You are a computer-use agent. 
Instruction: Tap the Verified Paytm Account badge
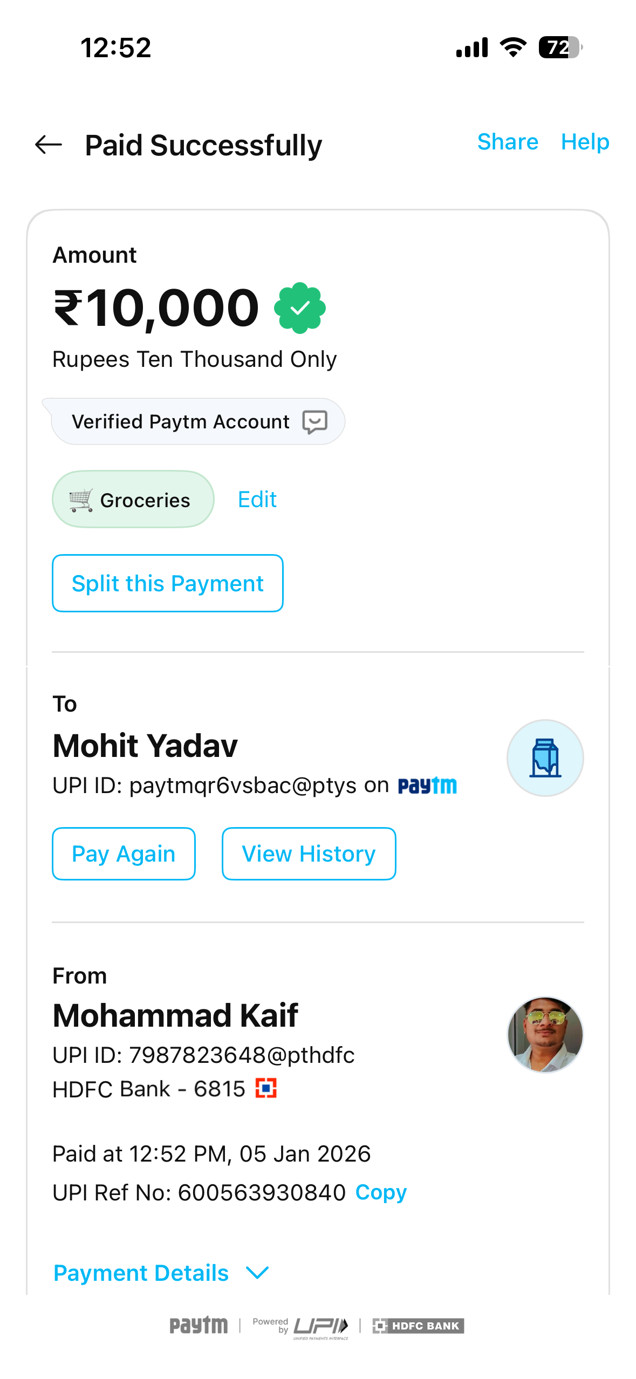(181, 422)
